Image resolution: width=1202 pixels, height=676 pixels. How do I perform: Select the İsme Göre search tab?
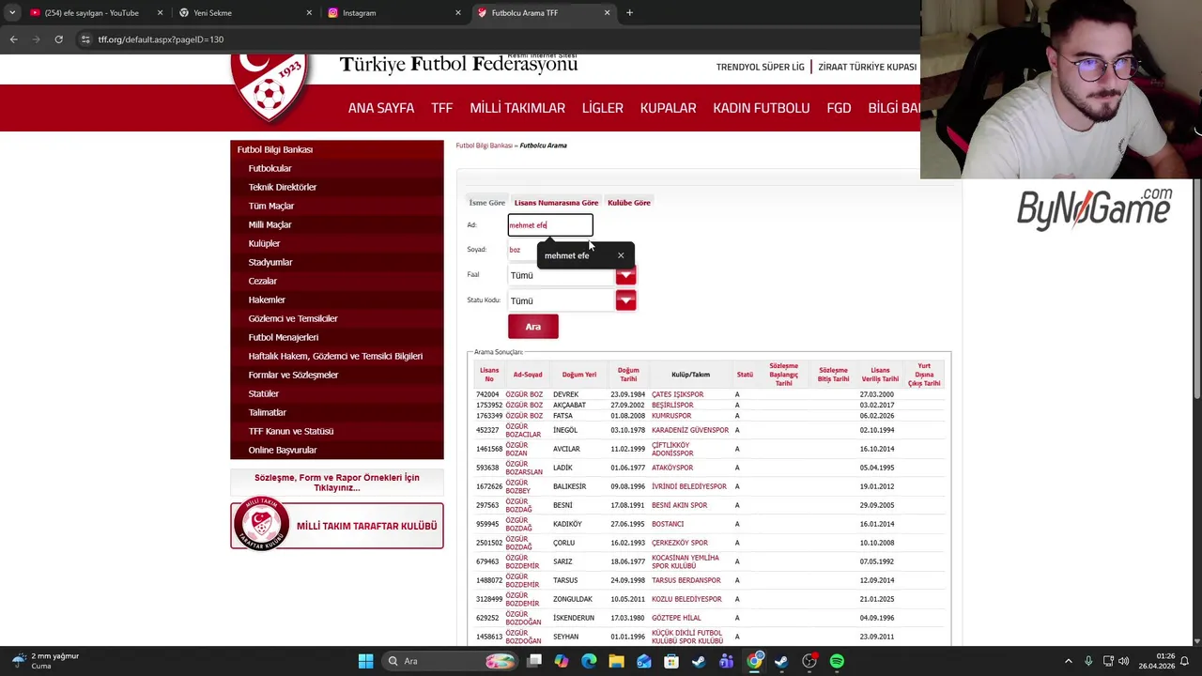(x=486, y=203)
